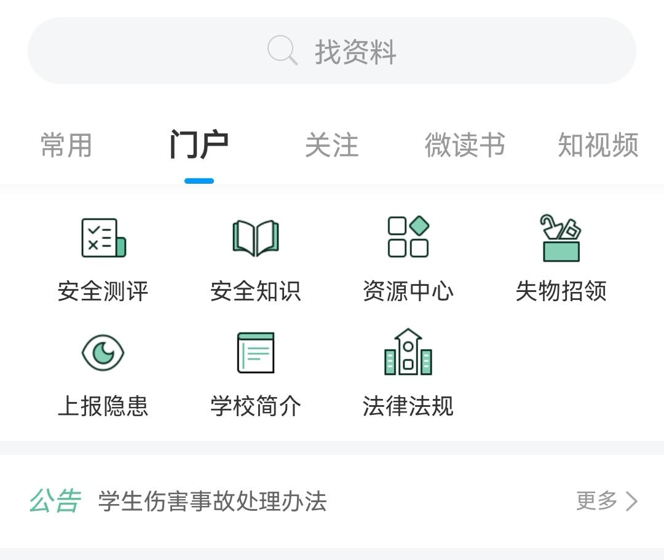Viewport: 664px width, 560px height.
Task: Tap the 安全知识 open book icon
Action: pos(255,238)
